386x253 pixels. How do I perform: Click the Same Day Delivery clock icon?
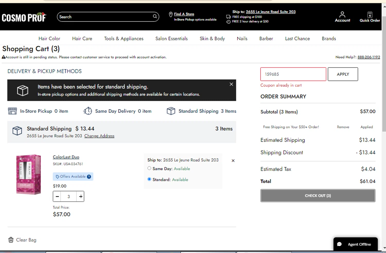87,111
